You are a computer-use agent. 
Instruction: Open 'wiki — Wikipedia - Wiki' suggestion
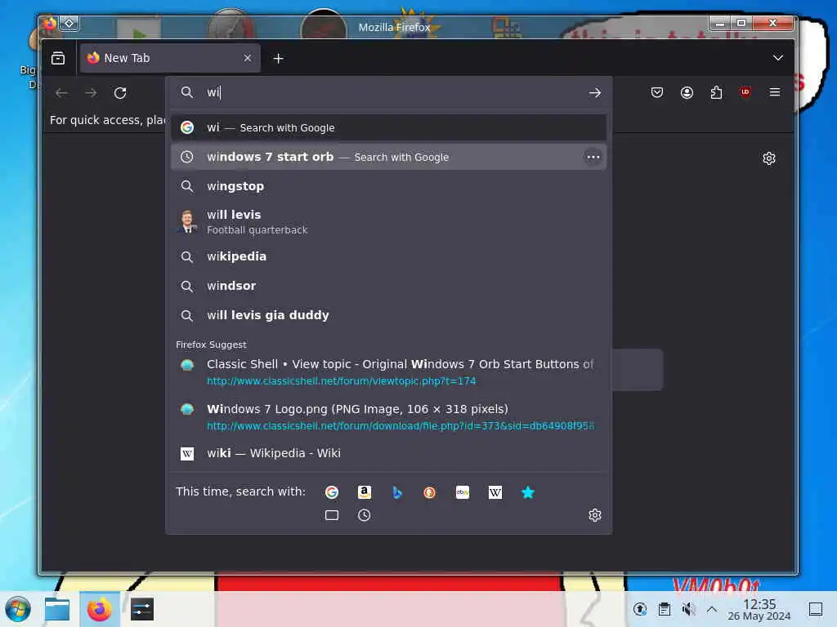388,453
